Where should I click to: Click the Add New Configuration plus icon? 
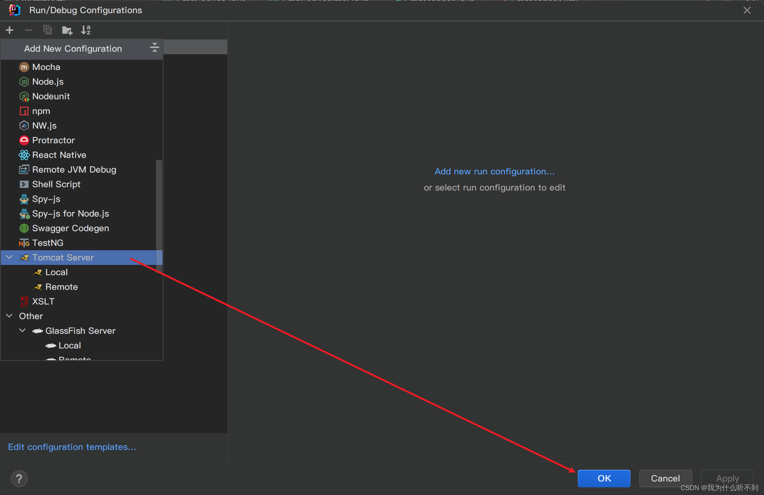click(x=10, y=30)
